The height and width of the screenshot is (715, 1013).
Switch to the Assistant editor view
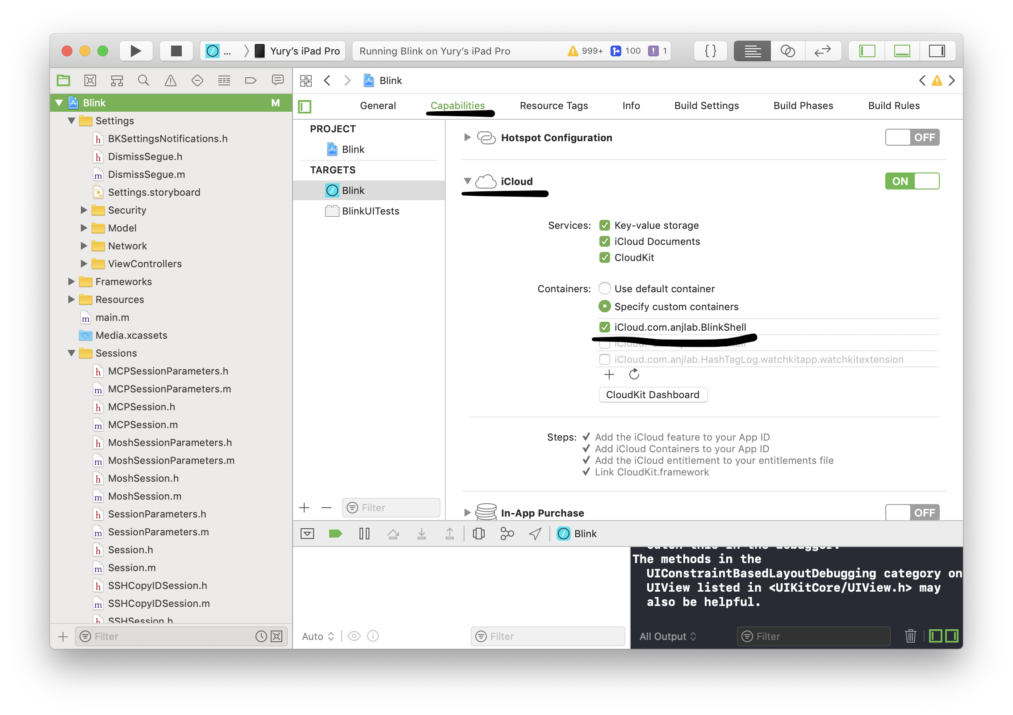tap(787, 51)
